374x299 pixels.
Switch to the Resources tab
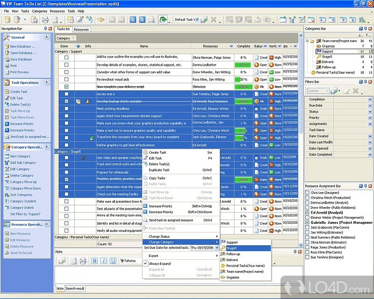click(x=81, y=29)
